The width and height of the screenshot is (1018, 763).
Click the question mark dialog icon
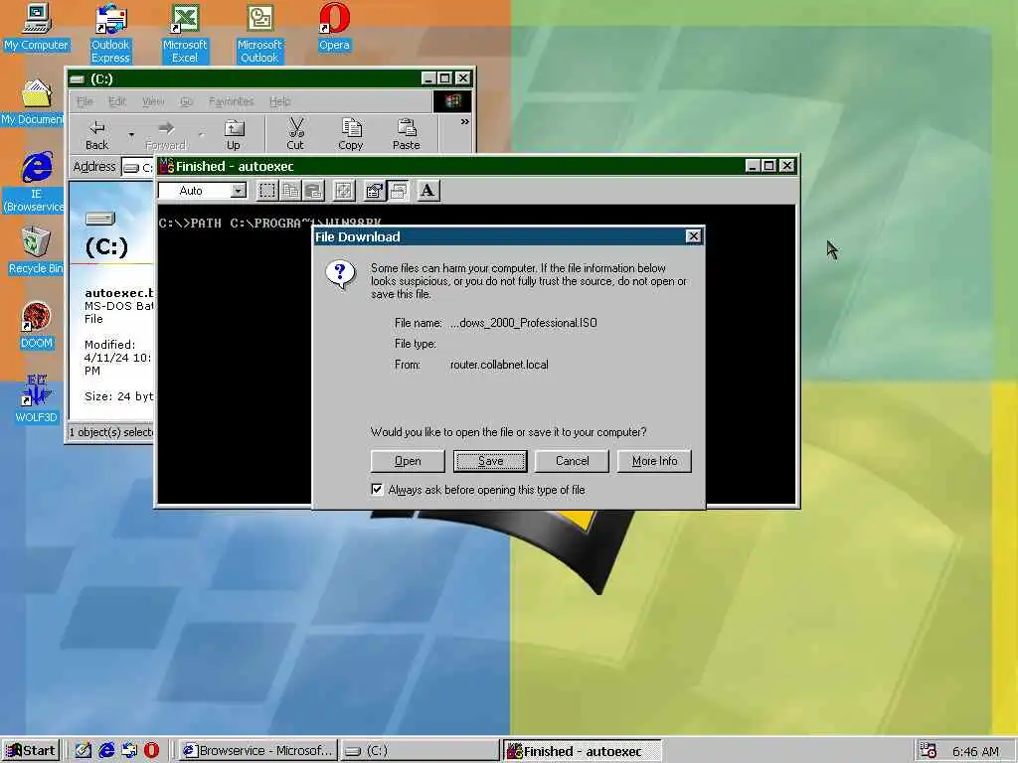click(341, 275)
